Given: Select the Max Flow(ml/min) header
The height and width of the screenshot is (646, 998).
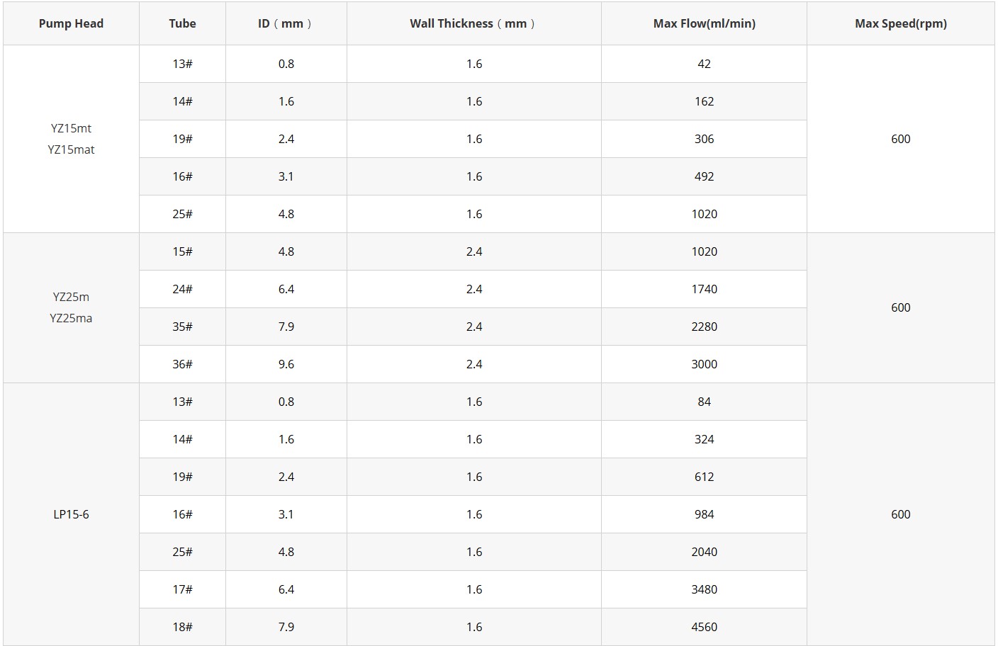Looking at the screenshot, I should pyautogui.click(x=704, y=23).
